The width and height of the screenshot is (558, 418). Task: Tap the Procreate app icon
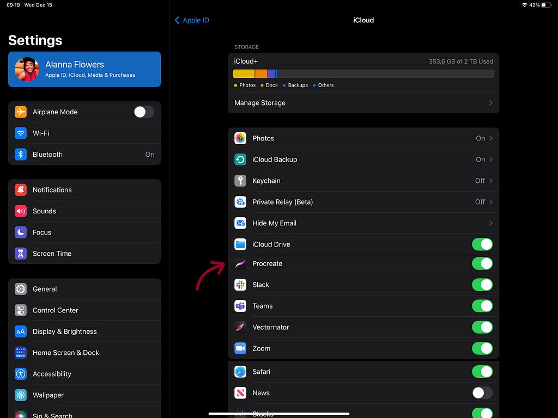click(240, 264)
